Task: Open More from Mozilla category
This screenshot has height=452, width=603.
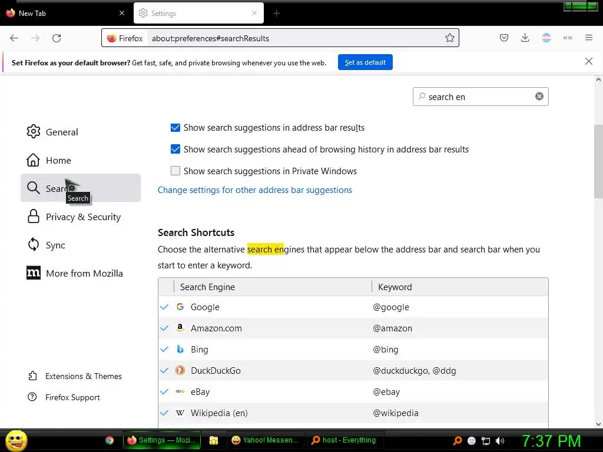Action: coord(81,273)
